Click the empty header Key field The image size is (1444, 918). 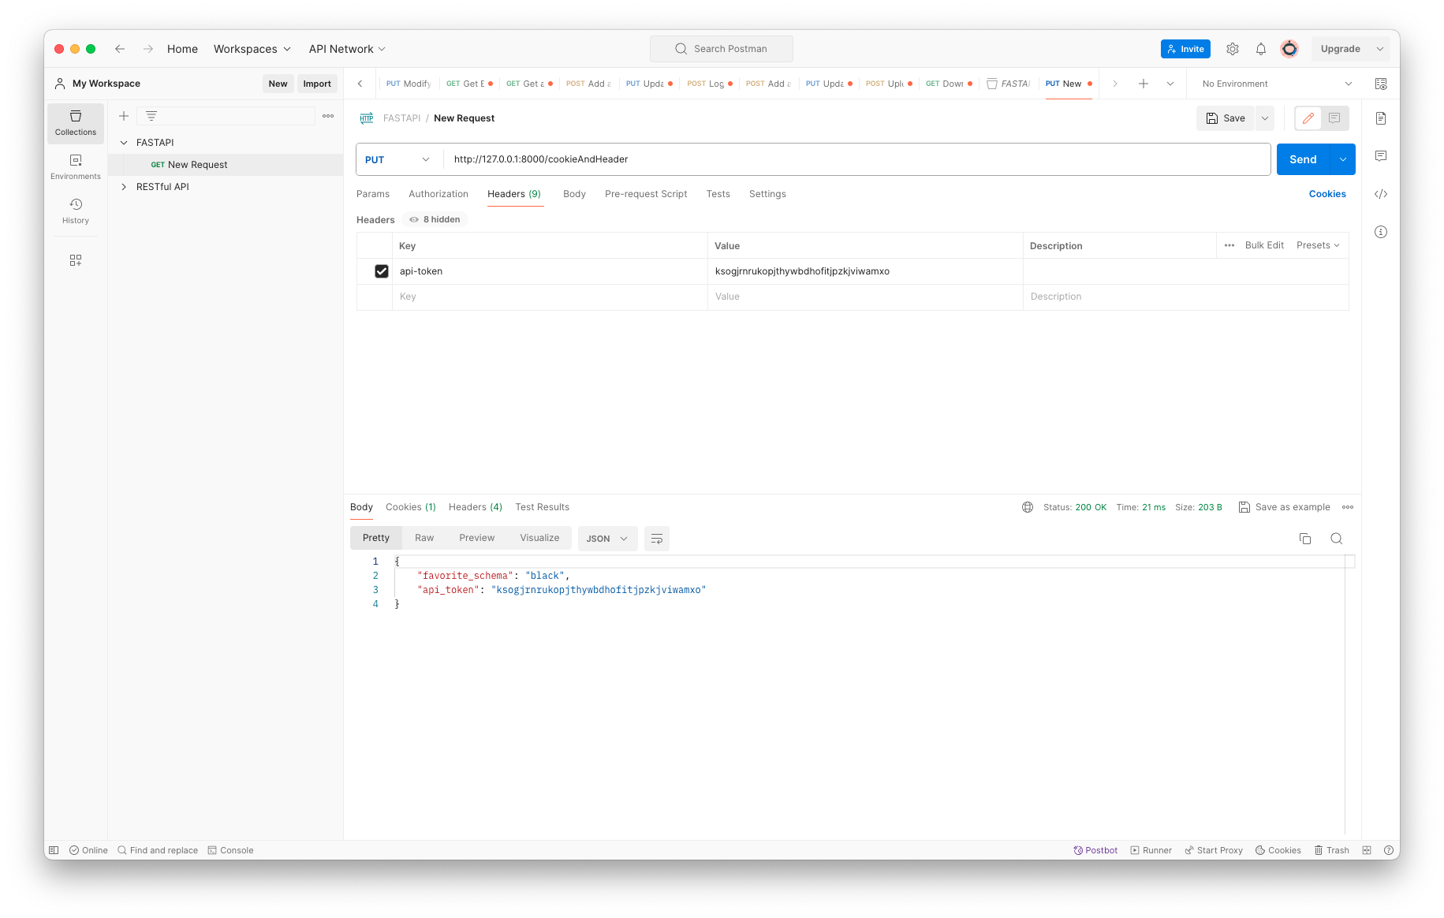pyautogui.click(x=550, y=297)
